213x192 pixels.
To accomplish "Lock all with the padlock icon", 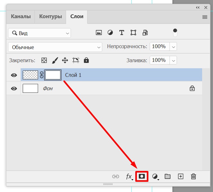I will tap(86, 60).
